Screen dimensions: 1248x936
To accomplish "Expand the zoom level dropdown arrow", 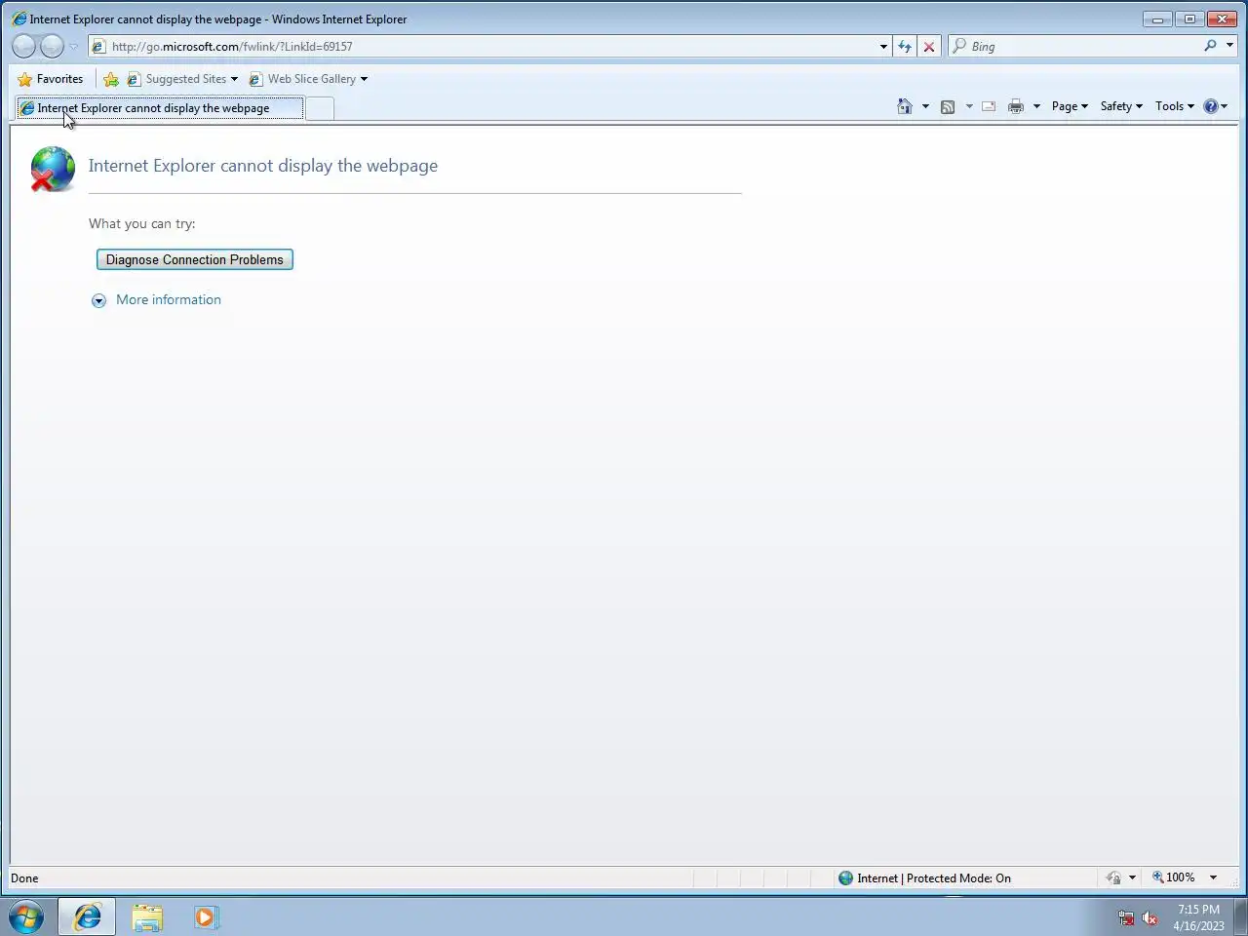I will tap(1213, 877).
